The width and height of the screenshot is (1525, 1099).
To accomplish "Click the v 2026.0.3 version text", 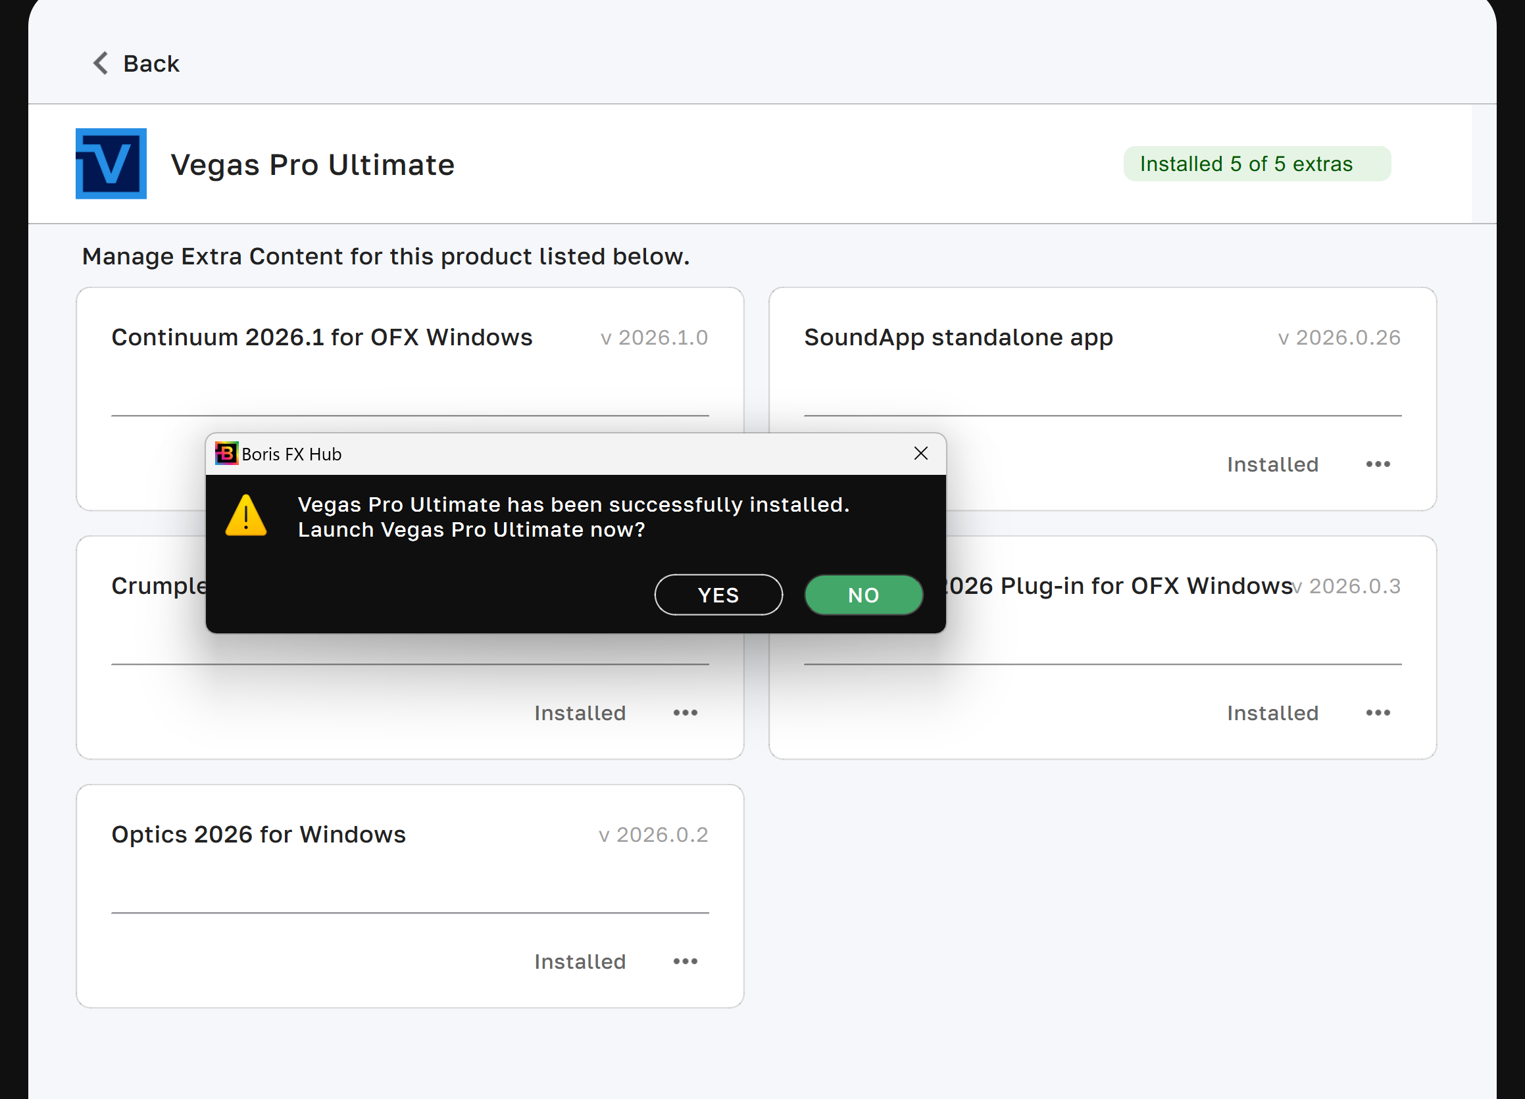I will (1346, 586).
